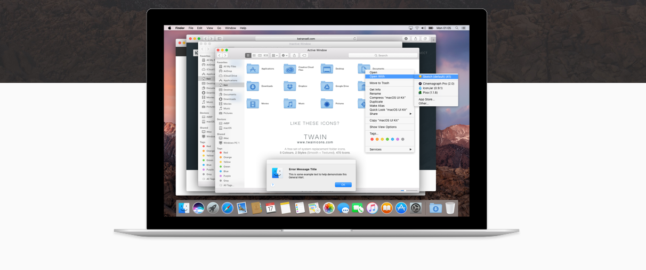Open Launchpad from the Dock

pos(213,208)
